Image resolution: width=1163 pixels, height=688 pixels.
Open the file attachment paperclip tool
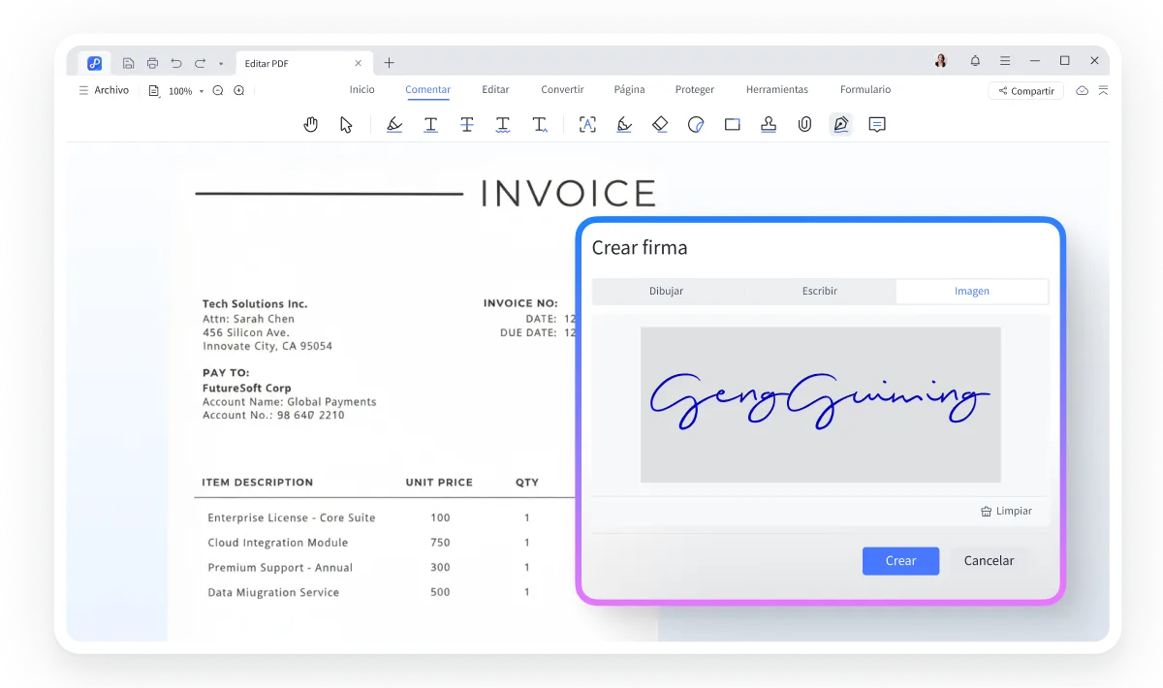804,124
